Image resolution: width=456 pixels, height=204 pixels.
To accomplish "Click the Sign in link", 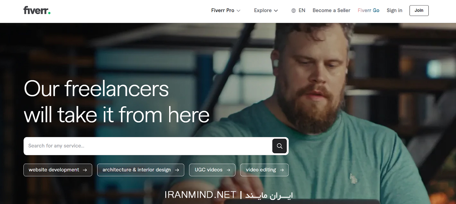I will [395, 10].
